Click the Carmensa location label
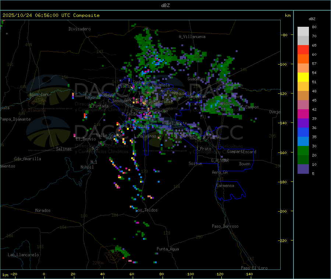 click(225, 186)
